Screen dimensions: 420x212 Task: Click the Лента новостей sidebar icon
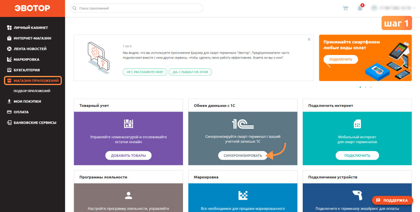pos(9,49)
